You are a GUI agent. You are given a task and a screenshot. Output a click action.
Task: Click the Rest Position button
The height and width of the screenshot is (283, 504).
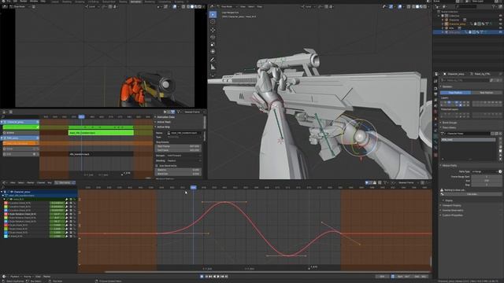pos(486,93)
